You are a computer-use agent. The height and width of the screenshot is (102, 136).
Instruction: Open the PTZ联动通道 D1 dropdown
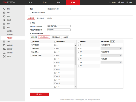(112, 42)
